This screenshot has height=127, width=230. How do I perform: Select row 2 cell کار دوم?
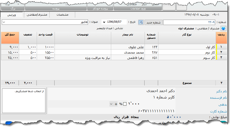[187, 52]
